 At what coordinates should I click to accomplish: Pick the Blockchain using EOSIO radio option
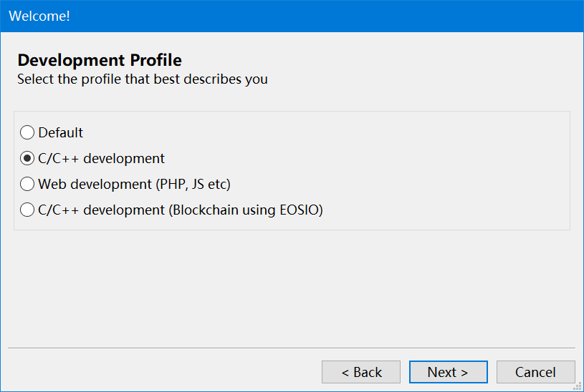(27, 210)
